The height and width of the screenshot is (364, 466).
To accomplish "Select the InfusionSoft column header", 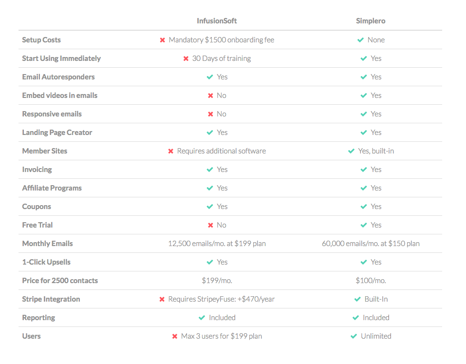I will pos(217,21).
